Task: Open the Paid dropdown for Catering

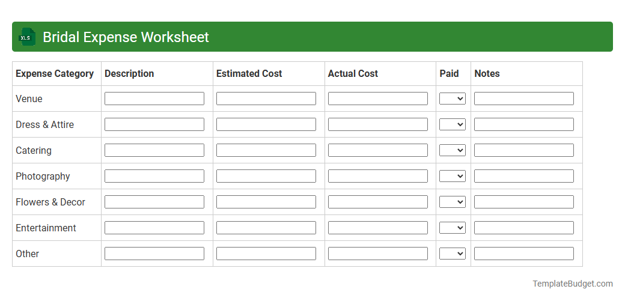Action: 453,150
